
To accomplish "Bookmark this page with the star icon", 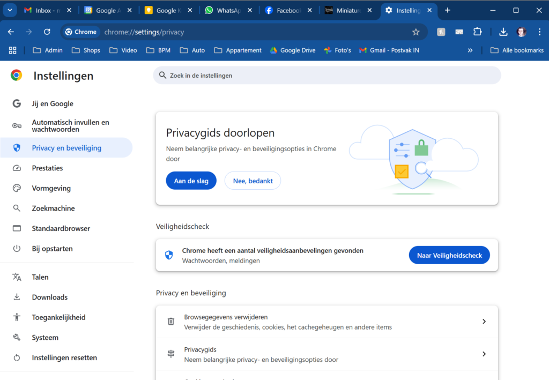I will pos(416,32).
